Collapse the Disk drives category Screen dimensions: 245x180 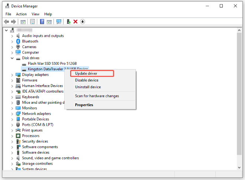[x=12, y=58]
